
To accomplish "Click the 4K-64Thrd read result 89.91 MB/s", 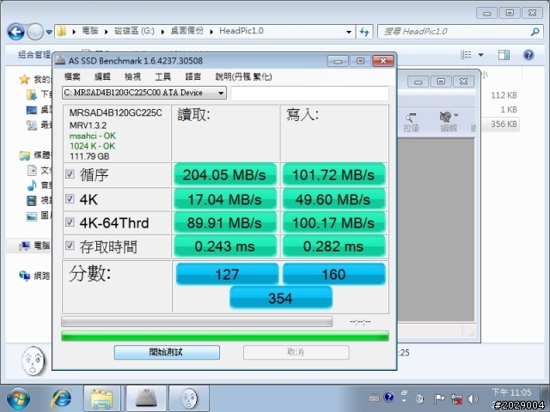I will (225, 223).
